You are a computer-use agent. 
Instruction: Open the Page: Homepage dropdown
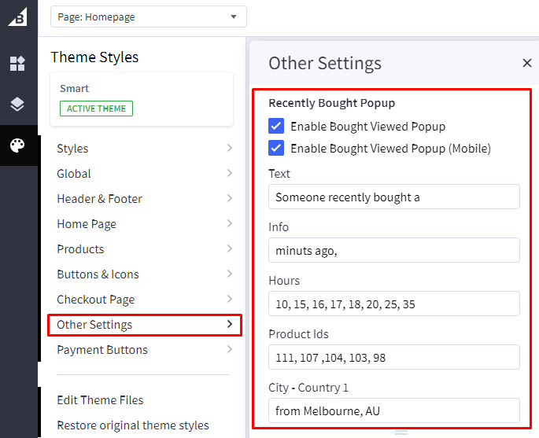pyautogui.click(x=148, y=17)
